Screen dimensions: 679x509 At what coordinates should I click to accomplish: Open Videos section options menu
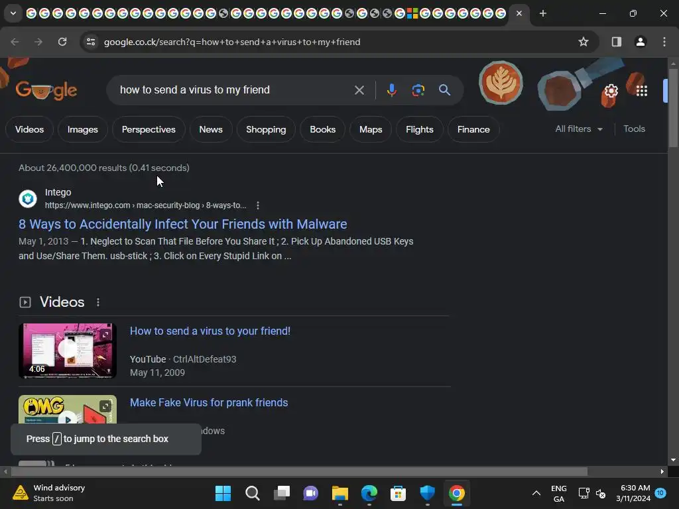(x=98, y=302)
